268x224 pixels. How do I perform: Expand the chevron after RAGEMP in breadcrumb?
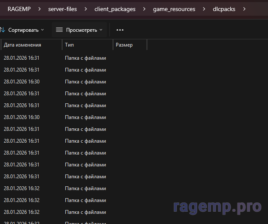pyautogui.click(x=39, y=9)
